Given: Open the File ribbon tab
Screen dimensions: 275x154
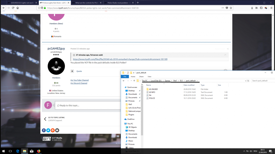Looking at the screenshot, I should click(125, 77).
